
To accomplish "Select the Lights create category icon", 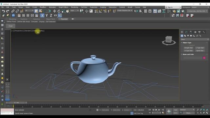I will point(188,36).
